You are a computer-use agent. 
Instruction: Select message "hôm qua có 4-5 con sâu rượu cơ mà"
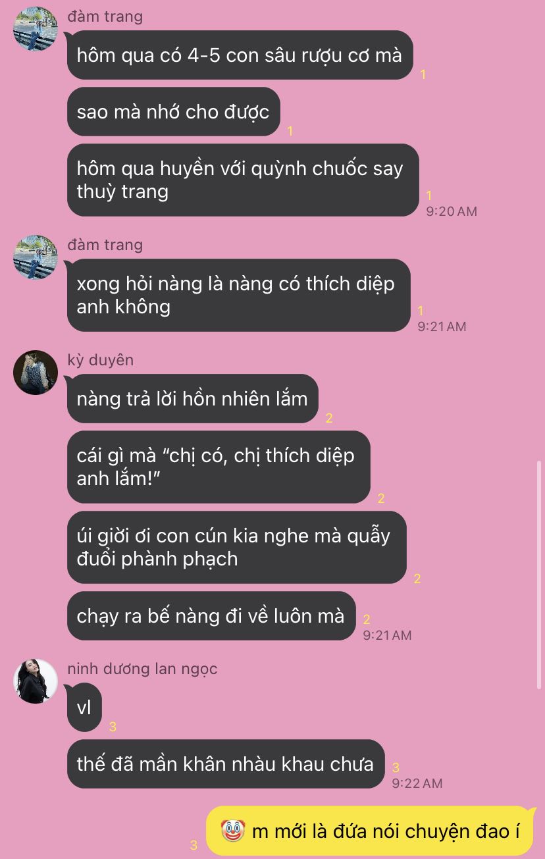(240, 55)
